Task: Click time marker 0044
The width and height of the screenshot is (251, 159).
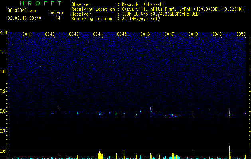Action: (x=98, y=34)
